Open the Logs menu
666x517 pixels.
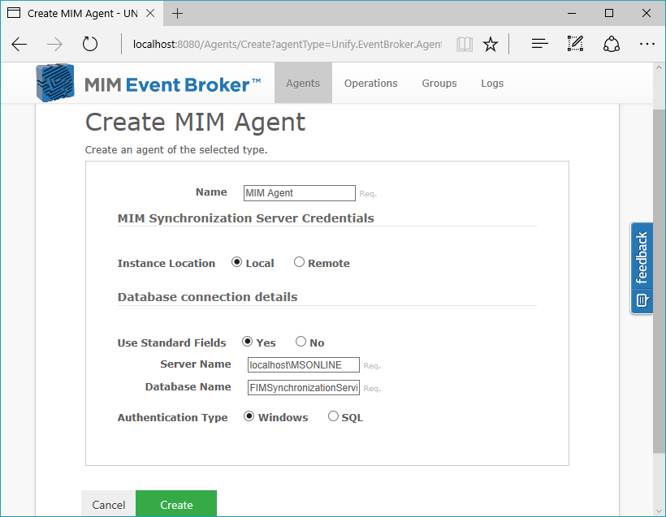[x=492, y=84]
